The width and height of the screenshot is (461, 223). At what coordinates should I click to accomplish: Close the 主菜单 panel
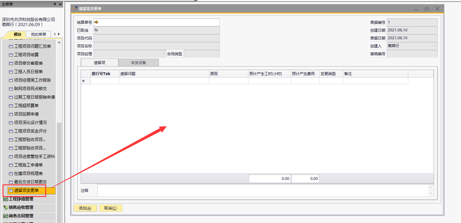[x=60, y=4]
